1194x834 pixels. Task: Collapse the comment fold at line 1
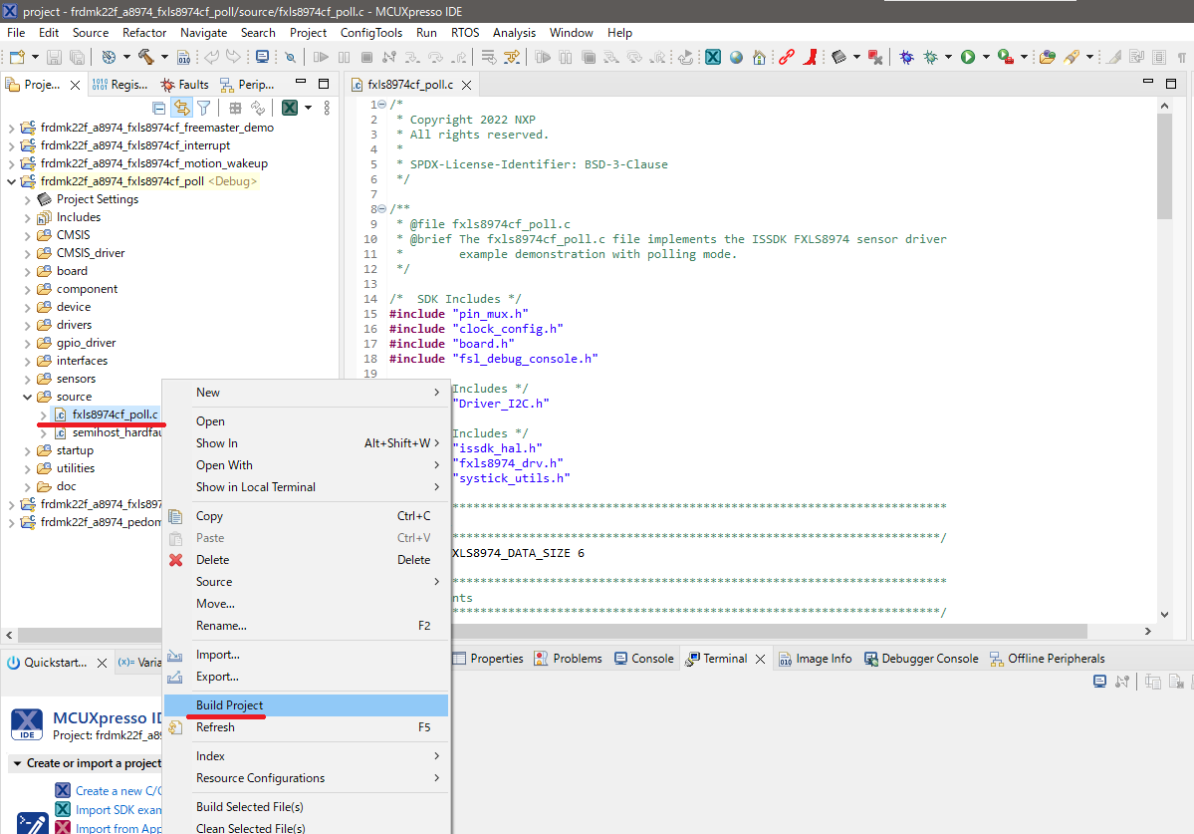tap(382, 105)
